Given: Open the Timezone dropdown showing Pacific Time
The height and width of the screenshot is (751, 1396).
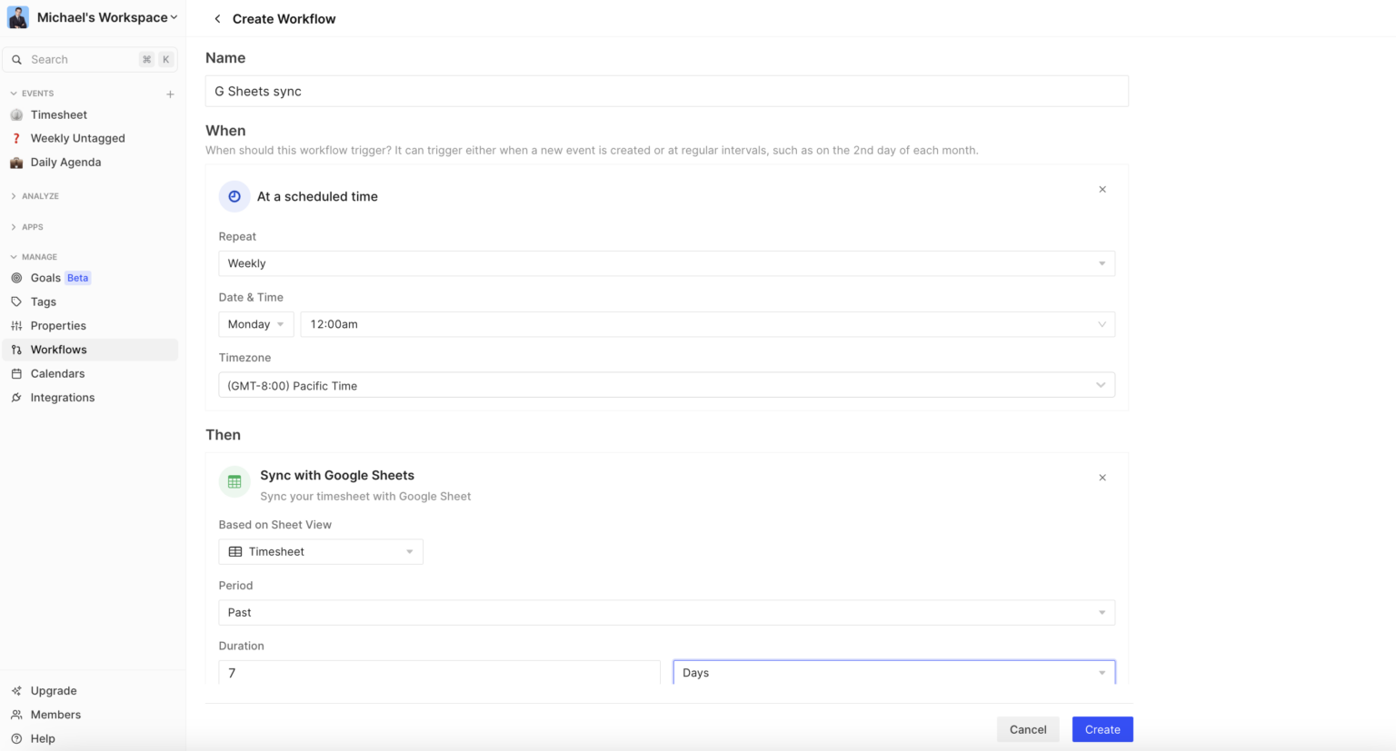Looking at the screenshot, I should tap(666, 385).
